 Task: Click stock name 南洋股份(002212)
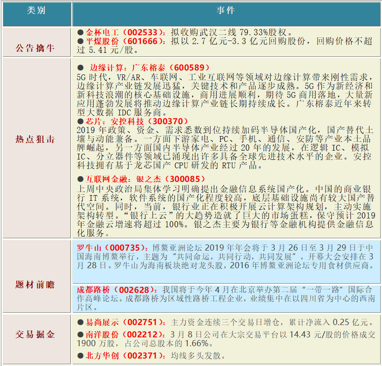(126, 334)
